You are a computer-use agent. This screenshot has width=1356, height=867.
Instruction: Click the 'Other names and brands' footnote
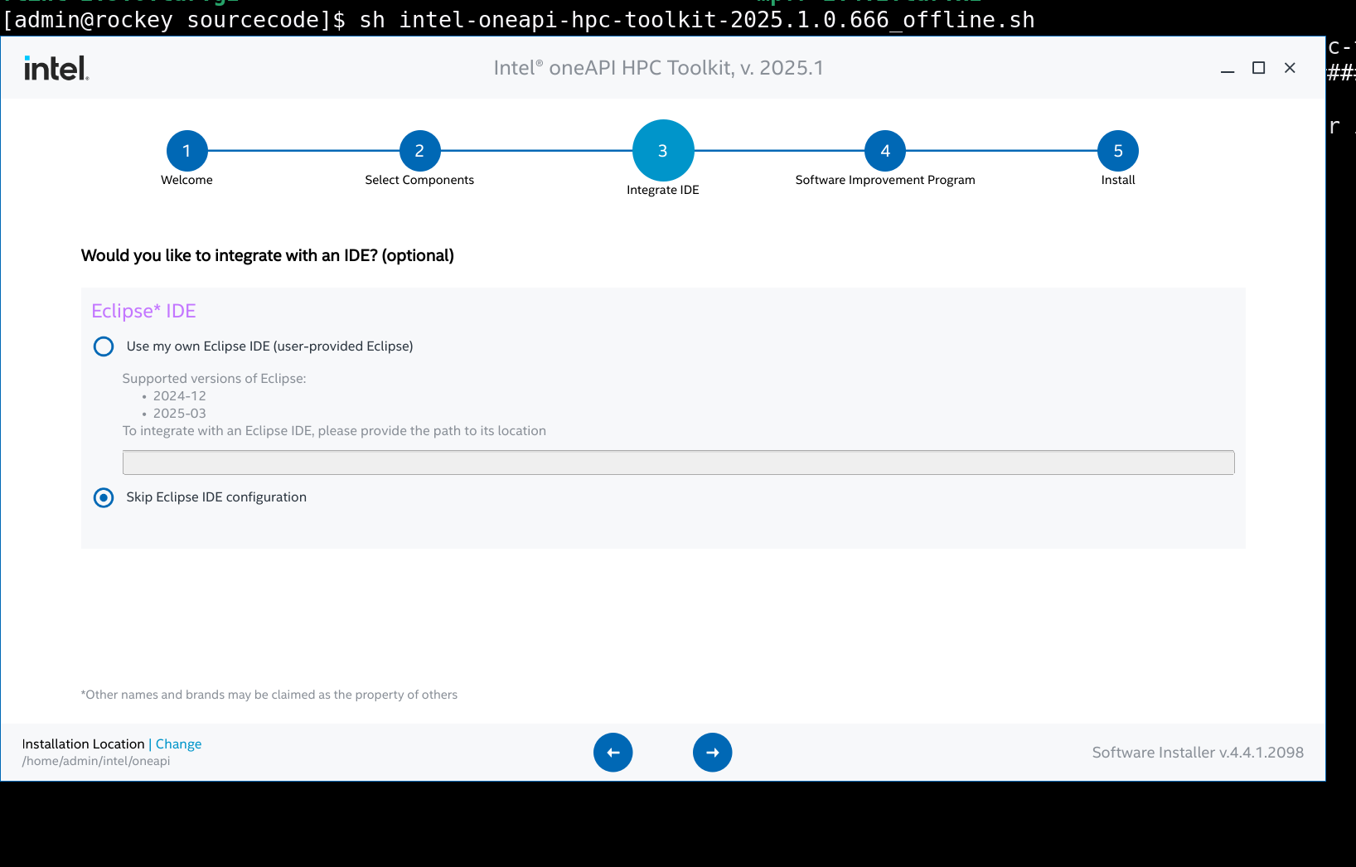(x=269, y=695)
